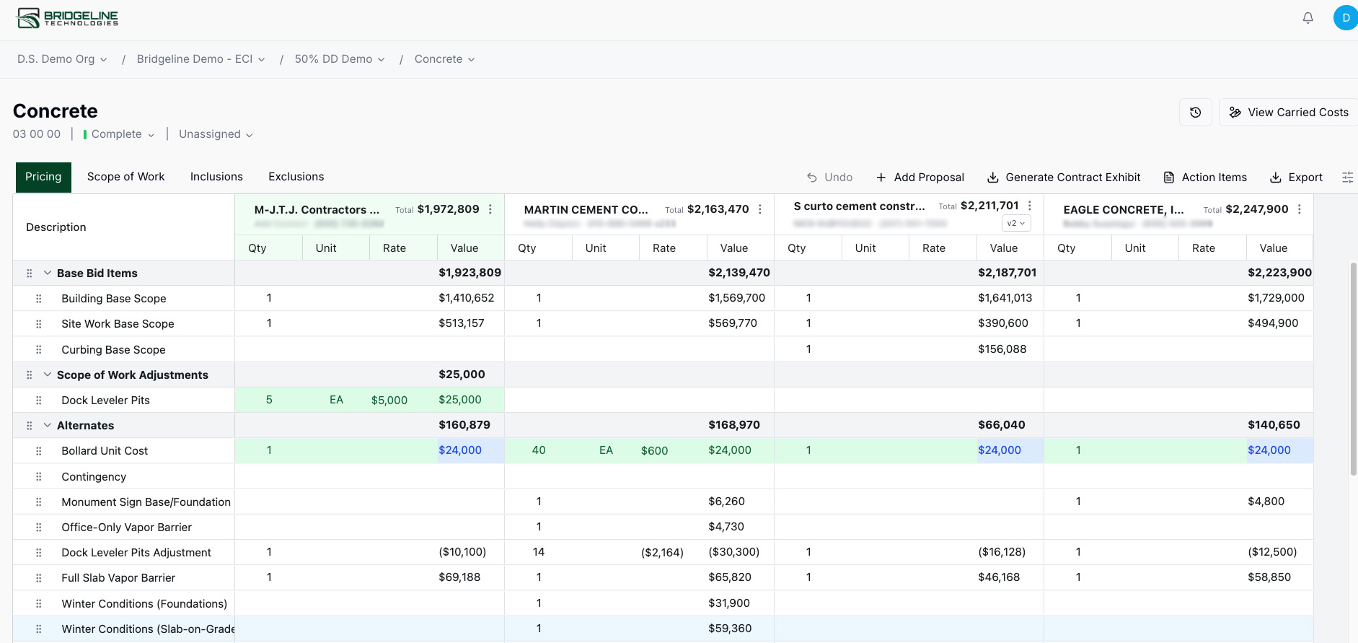Click the $31,900 Winter Conditions (Foundations) value
This screenshot has width=1358, height=643.
tap(729, 603)
